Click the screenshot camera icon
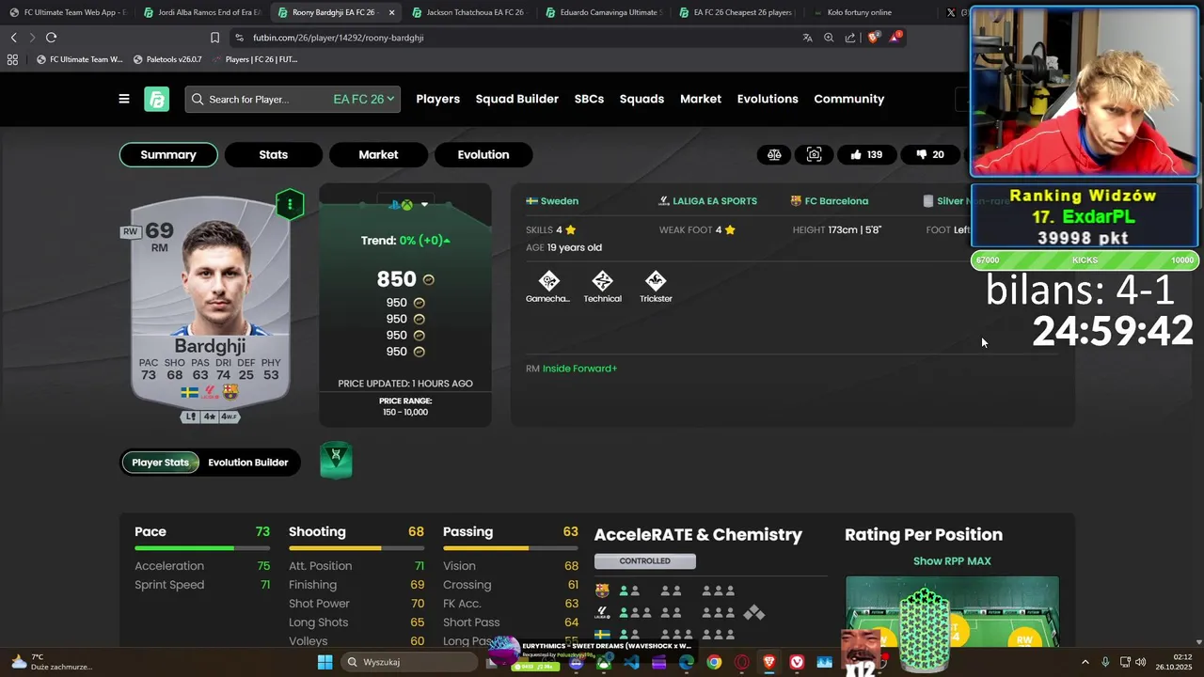 pyautogui.click(x=814, y=154)
